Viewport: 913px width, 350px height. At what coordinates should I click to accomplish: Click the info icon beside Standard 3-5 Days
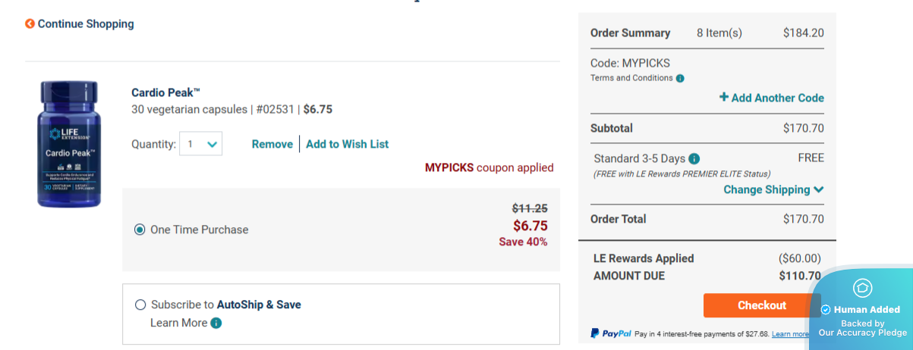pyautogui.click(x=694, y=159)
